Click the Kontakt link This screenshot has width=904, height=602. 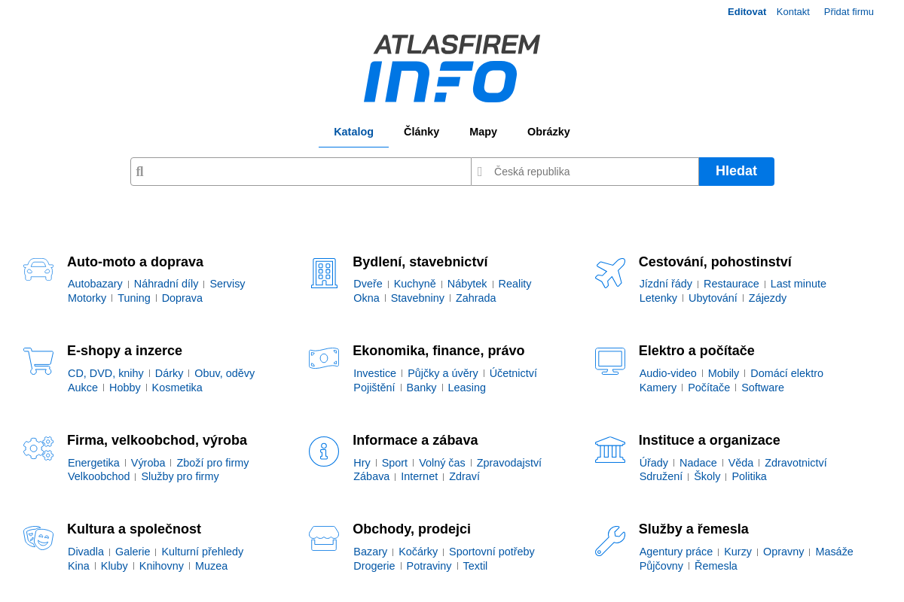(x=793, y=11)
